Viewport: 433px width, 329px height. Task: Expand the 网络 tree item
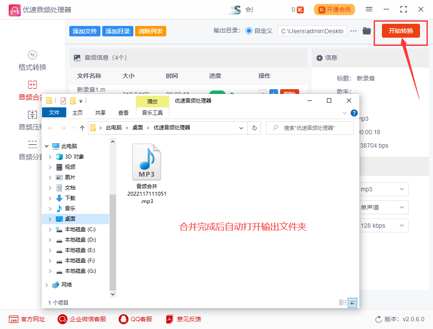(46, 285)
